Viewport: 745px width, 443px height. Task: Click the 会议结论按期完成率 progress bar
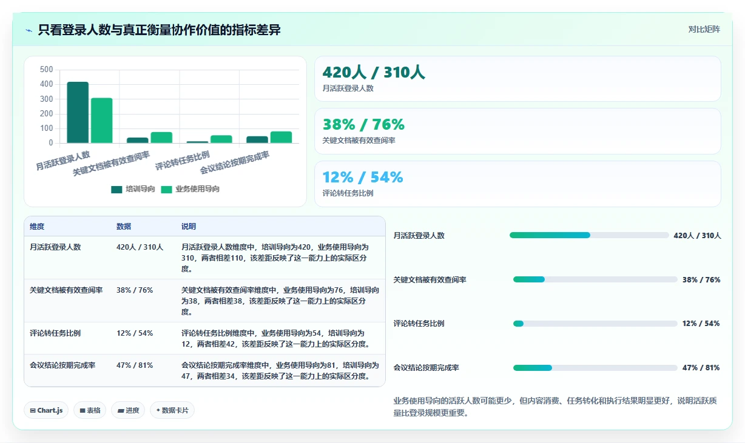tap(595, 368)
